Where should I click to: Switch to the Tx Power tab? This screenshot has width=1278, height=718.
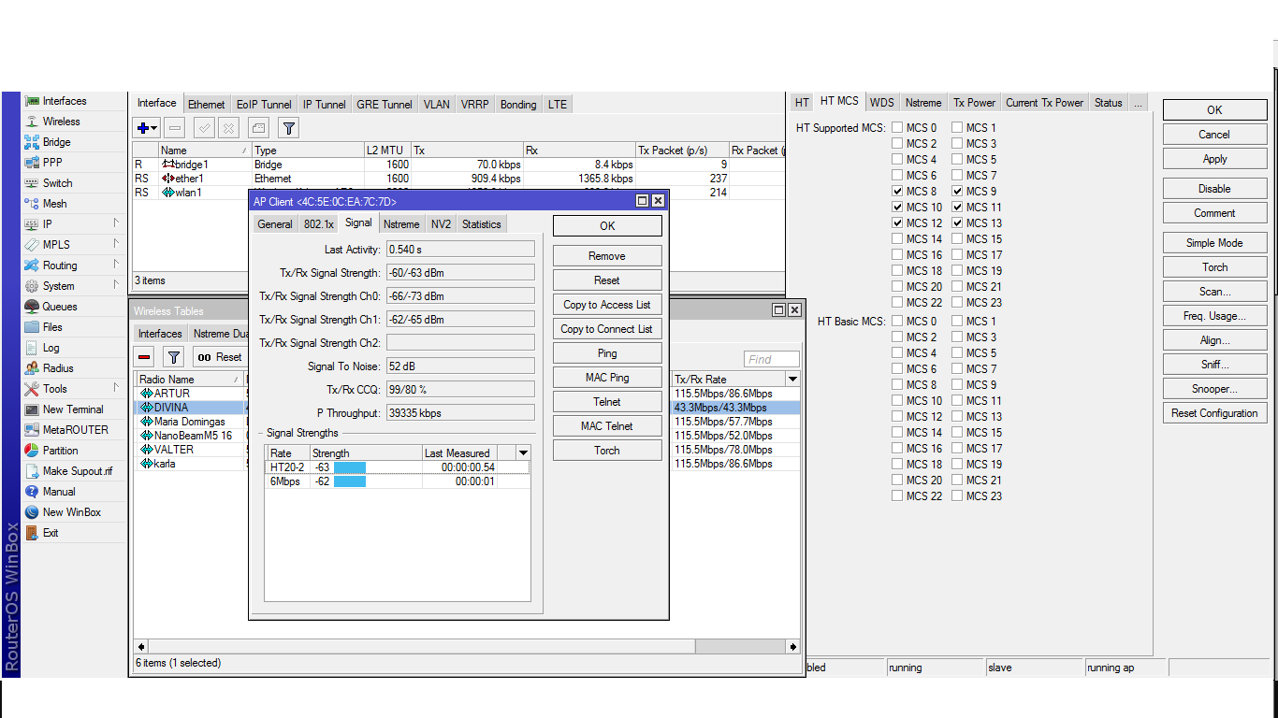(x=974, y=103)
